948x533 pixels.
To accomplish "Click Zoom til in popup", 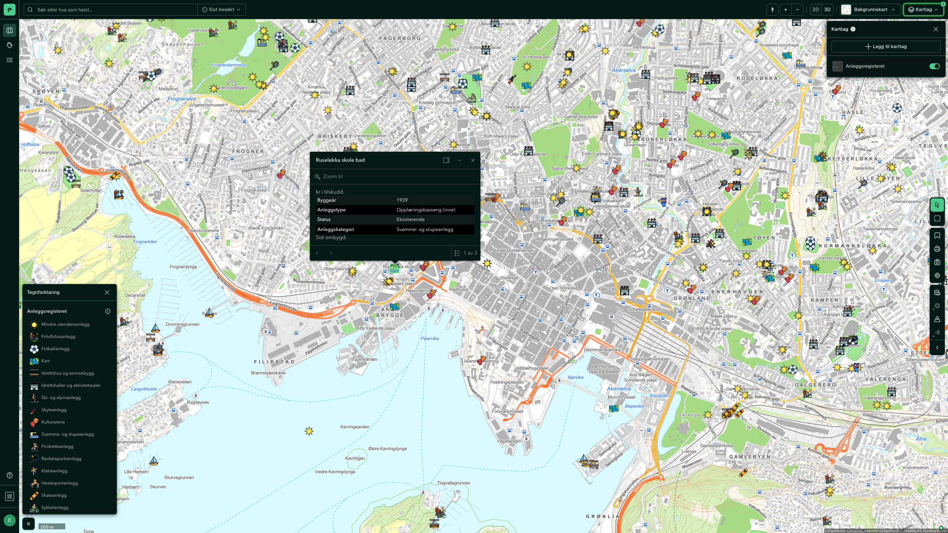I will pyautogui.click(x=329, y=177).
